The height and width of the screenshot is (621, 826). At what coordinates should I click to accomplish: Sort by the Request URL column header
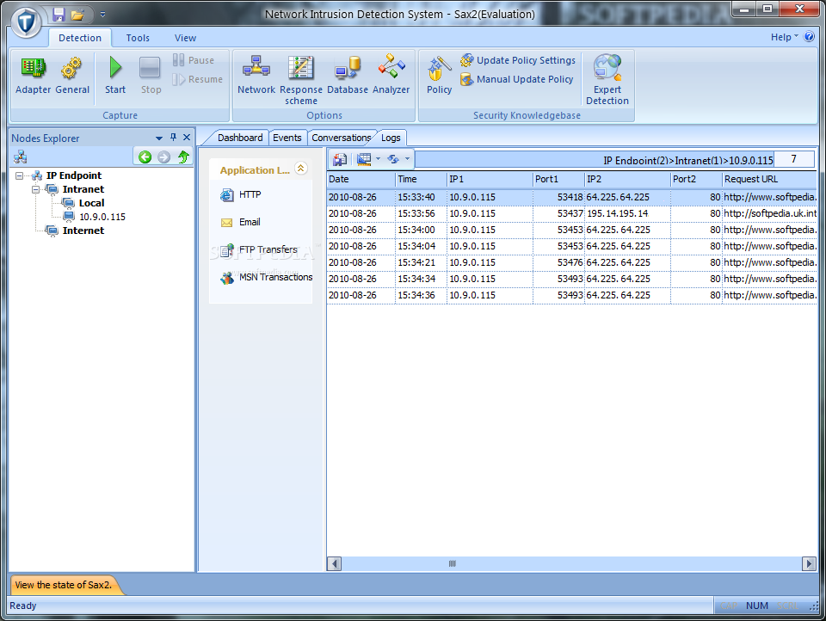pos(769,179)
